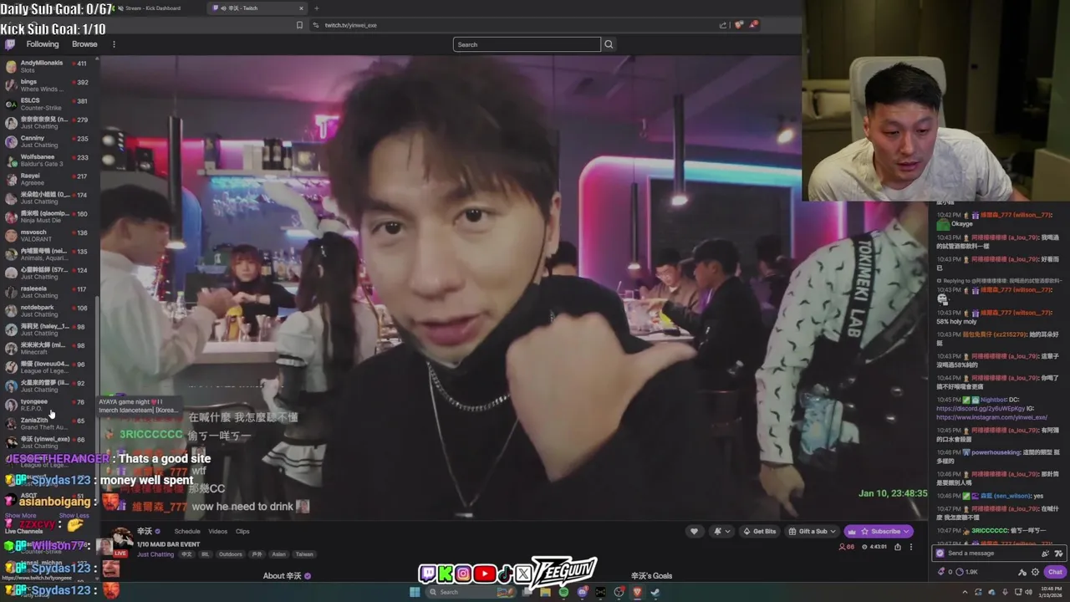Click the share icon below the stream

tap(898, 547)
